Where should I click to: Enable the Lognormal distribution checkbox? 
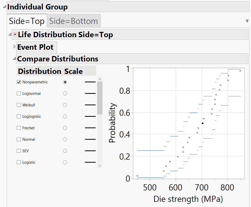click(x=19, y=94)
